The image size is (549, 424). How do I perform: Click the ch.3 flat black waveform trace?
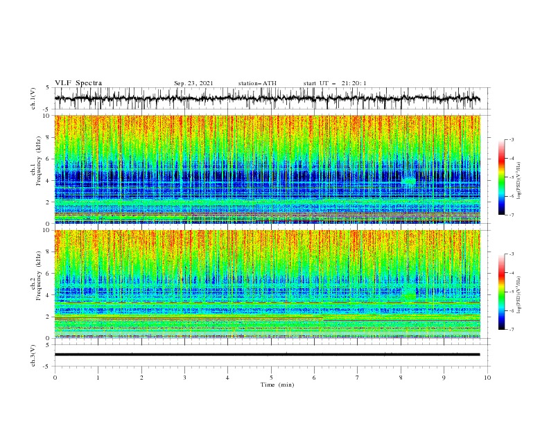267,355
